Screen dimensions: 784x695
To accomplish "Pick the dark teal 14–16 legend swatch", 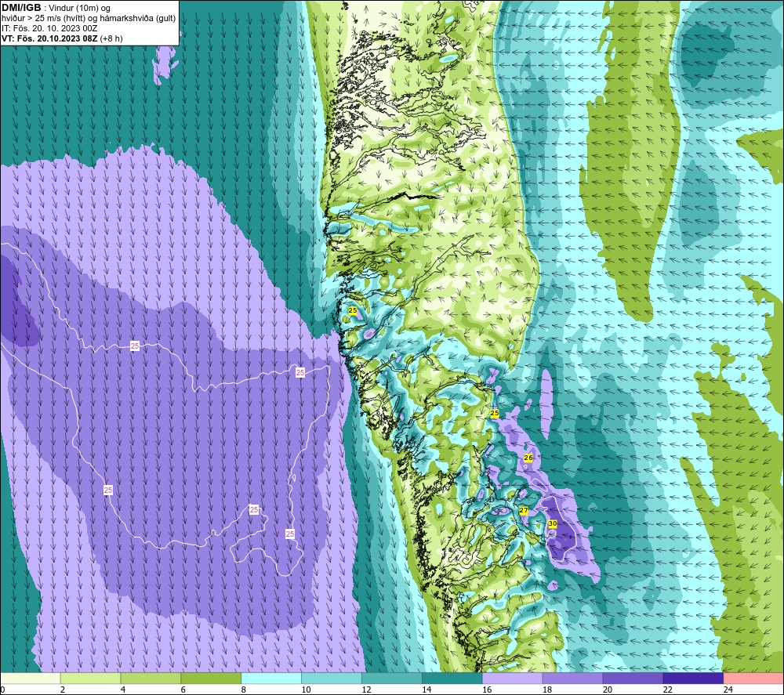I will 452,678.
